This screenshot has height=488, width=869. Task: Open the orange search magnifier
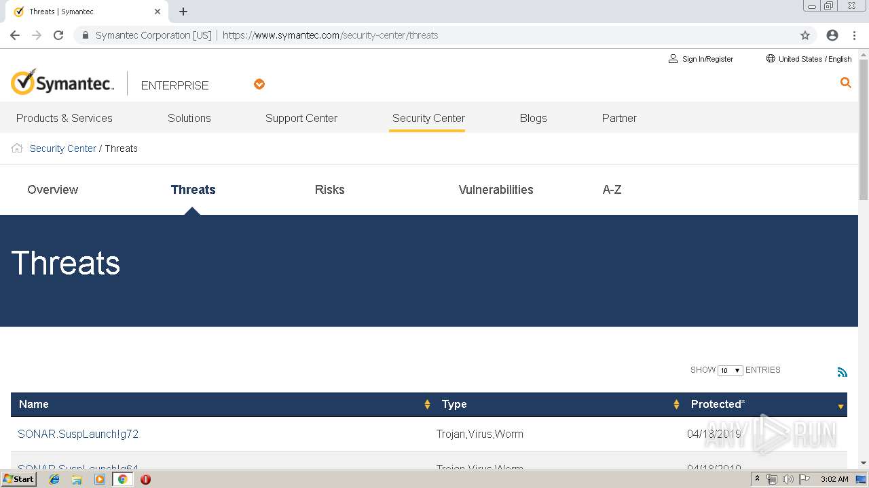pos(845,83)
